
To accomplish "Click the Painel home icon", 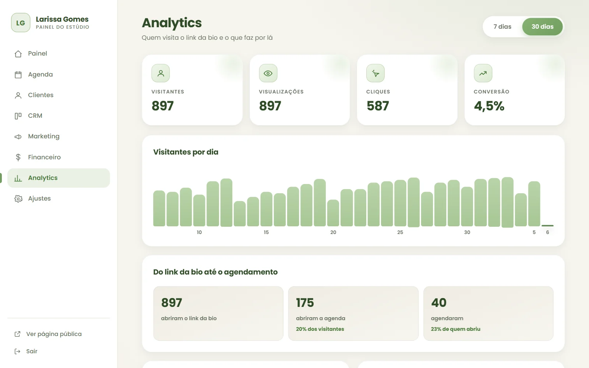I will 18,54.
